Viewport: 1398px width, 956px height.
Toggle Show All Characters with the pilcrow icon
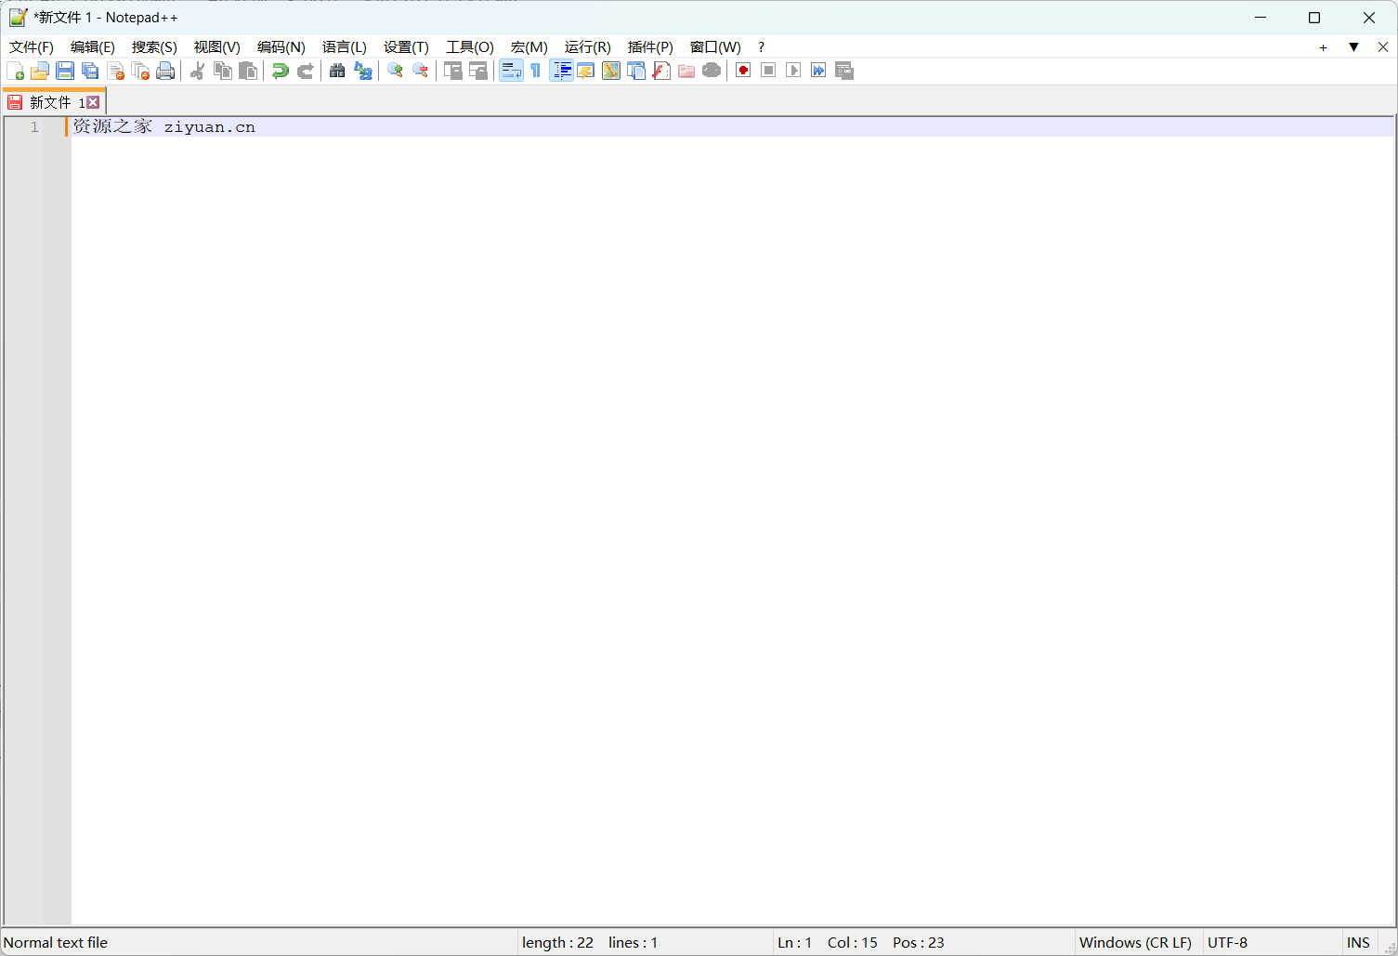click(x=536, y=70)
